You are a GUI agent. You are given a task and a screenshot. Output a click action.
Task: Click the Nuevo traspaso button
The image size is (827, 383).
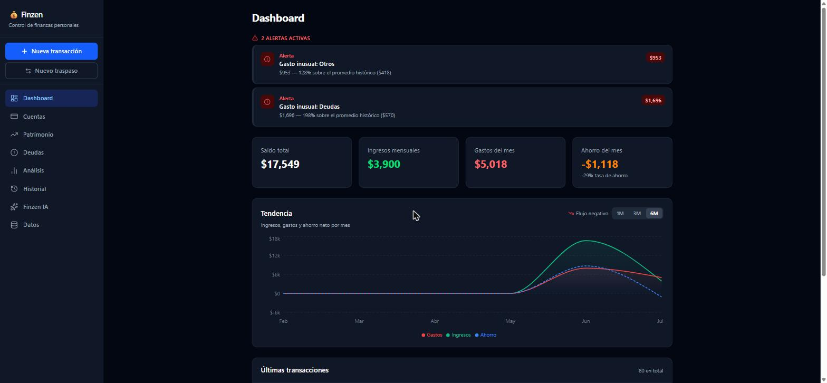(51, 71)
